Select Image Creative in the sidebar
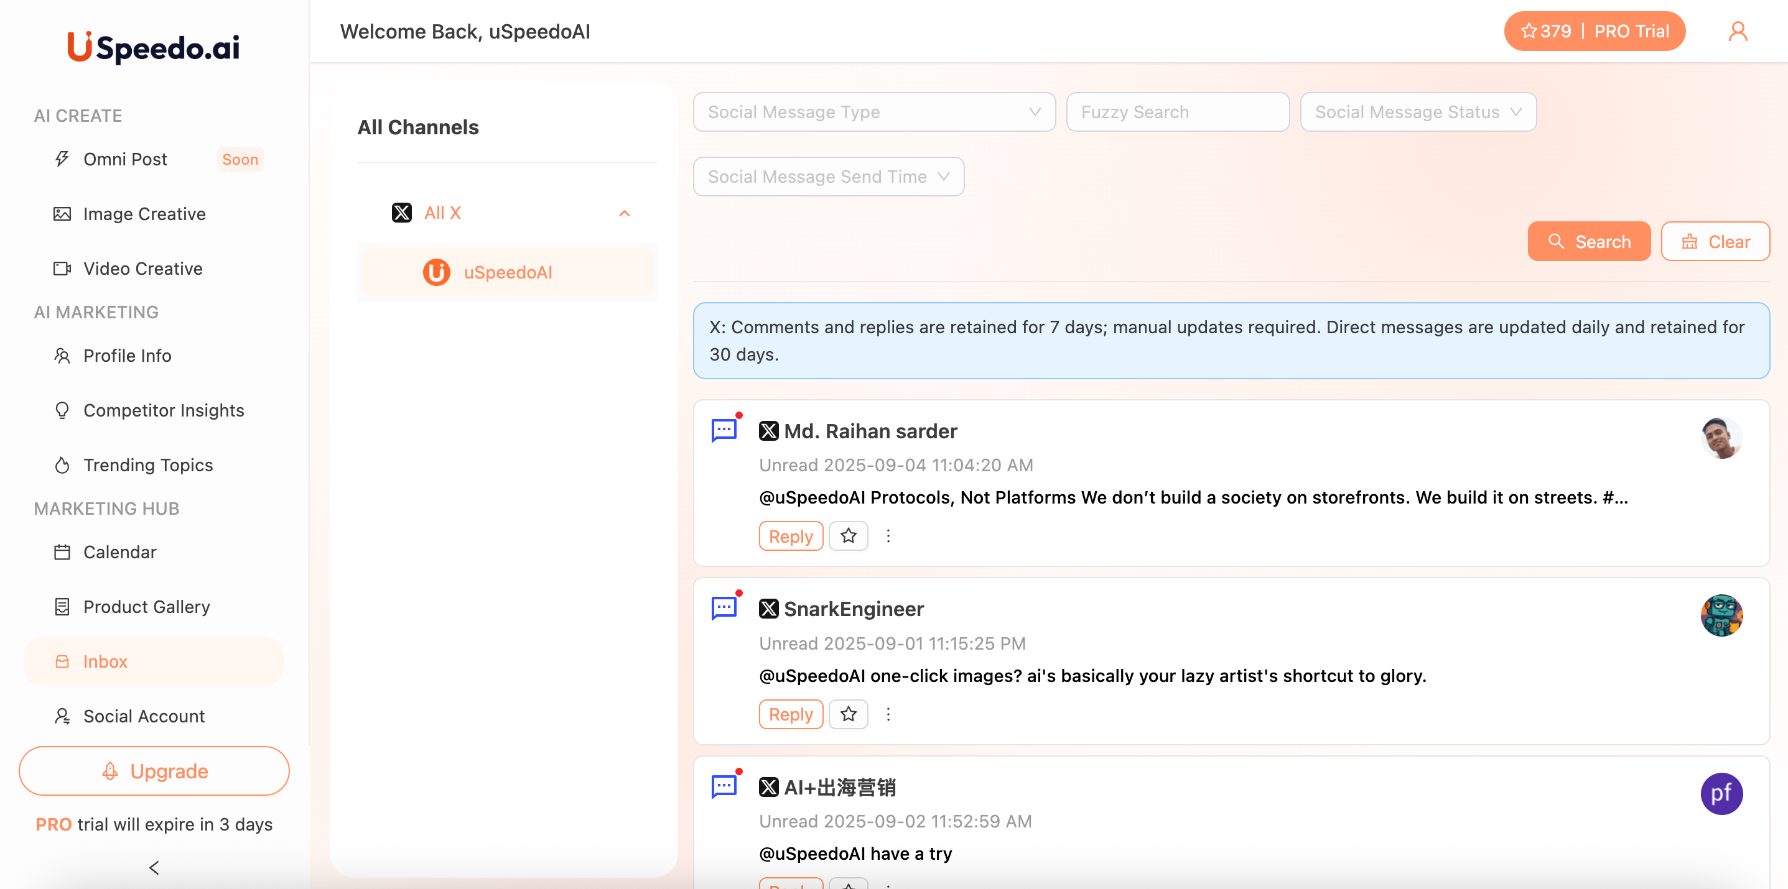The height and width of the screenshot is (889, 1788). (144, 214)
